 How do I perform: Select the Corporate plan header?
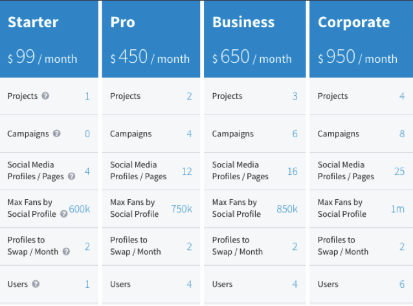coord(353,22)
